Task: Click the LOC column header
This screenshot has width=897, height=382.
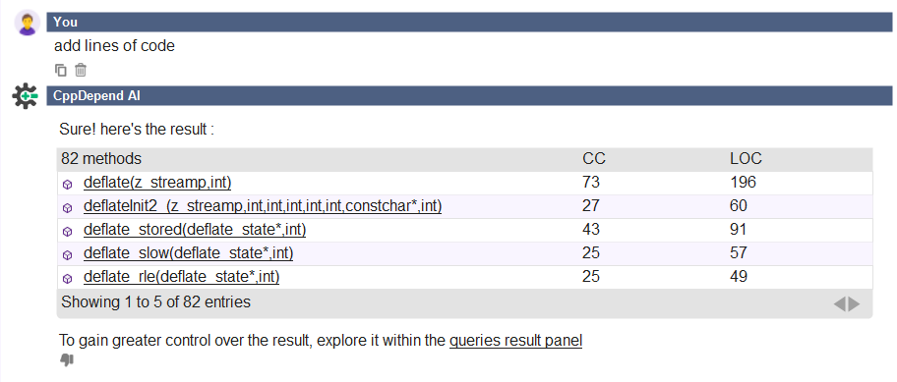Action: [x=746, y=159]
